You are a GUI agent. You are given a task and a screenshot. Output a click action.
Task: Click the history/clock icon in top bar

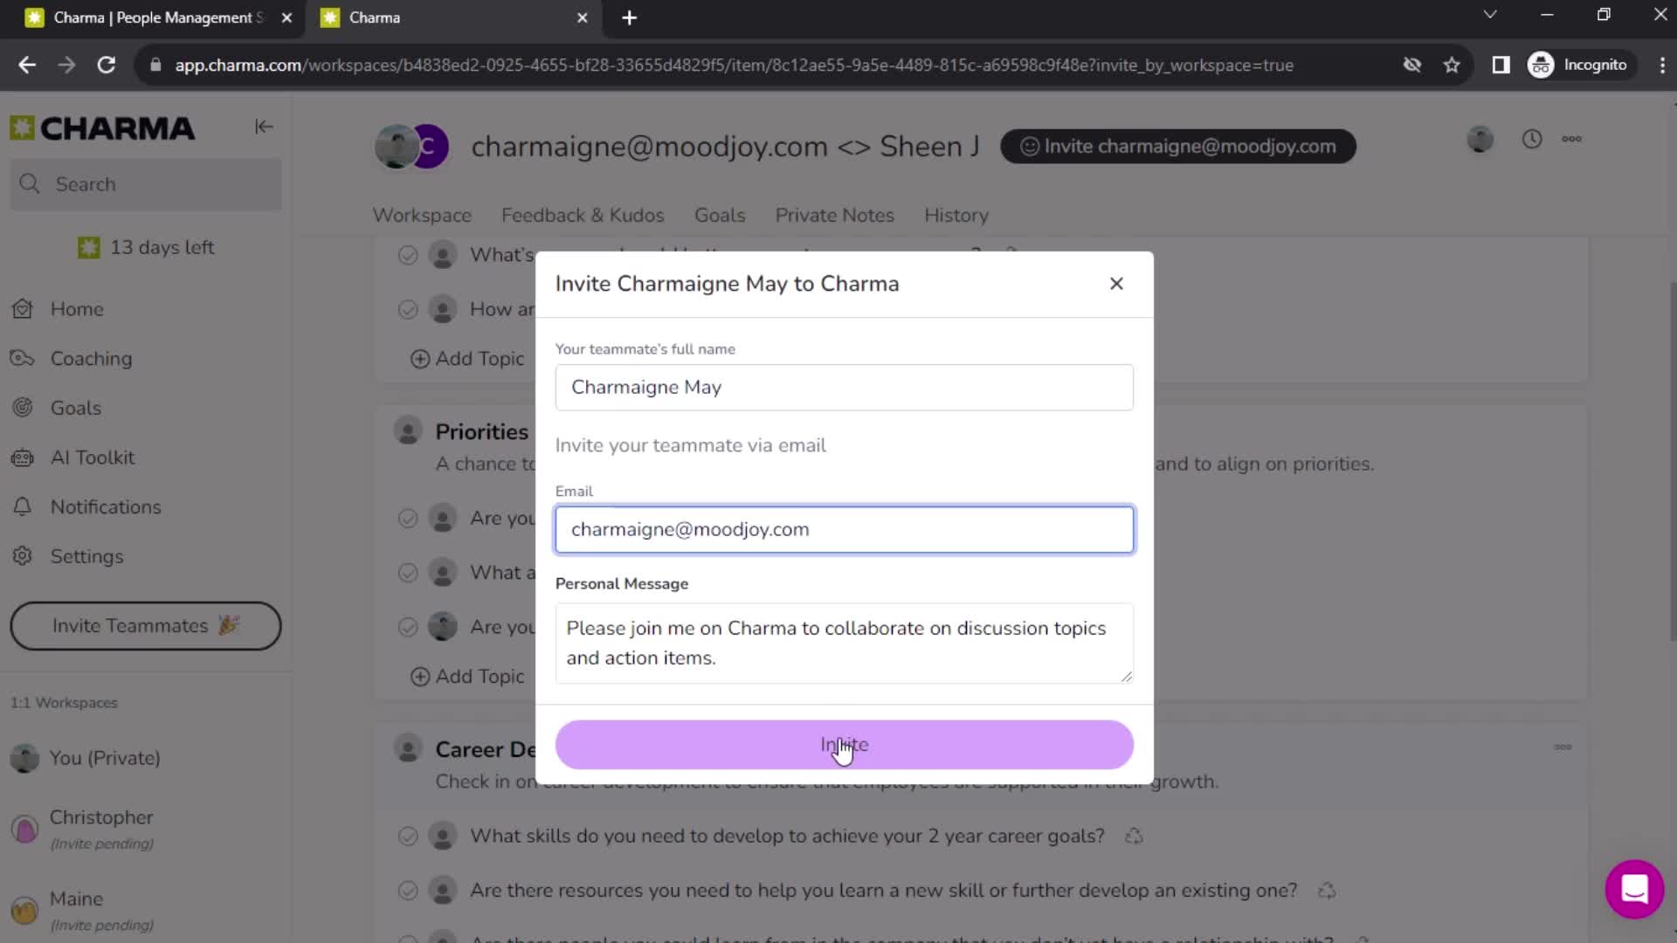1533,138
